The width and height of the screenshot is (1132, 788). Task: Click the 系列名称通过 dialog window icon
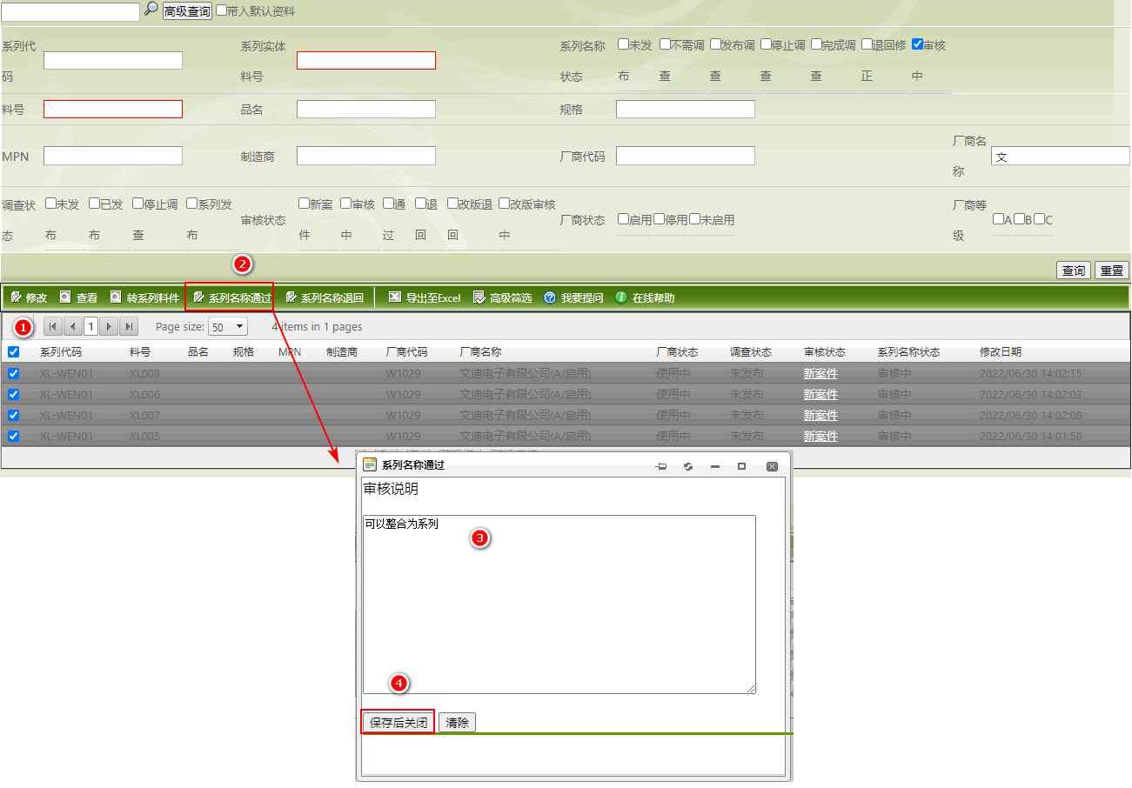click(x=370, y=464)
